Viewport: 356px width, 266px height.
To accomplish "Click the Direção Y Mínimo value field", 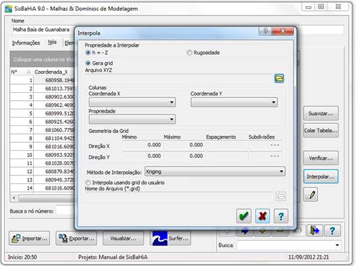I will (x=143, y=156).
